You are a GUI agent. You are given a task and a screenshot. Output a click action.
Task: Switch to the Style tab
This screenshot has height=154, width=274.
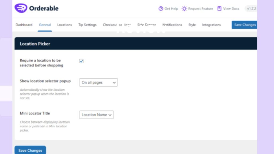(x=192, y=25)
